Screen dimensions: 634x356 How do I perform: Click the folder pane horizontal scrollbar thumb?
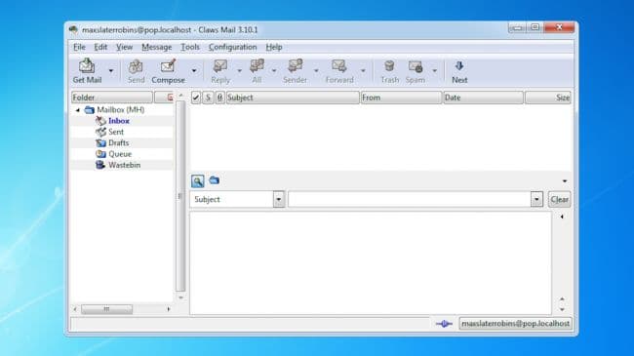106,309
